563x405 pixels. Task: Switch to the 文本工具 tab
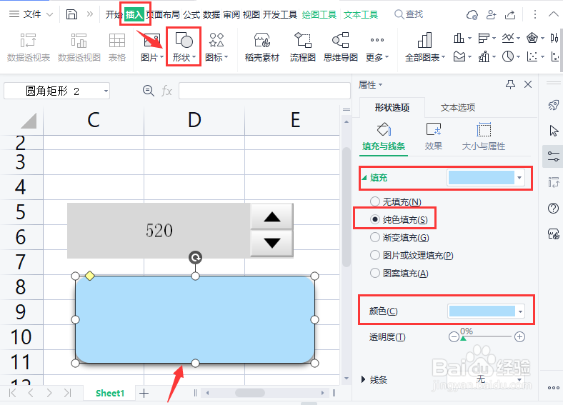(361, 15)
